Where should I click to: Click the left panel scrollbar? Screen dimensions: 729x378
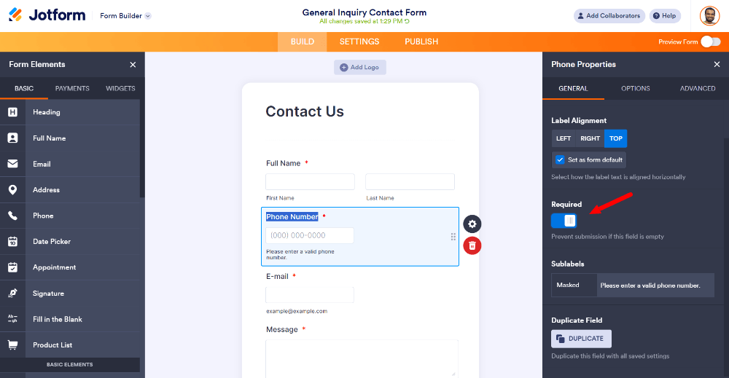click(142, 149)
